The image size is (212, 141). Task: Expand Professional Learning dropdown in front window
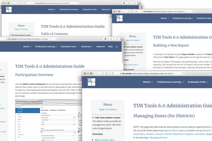(x=170, y=82)
